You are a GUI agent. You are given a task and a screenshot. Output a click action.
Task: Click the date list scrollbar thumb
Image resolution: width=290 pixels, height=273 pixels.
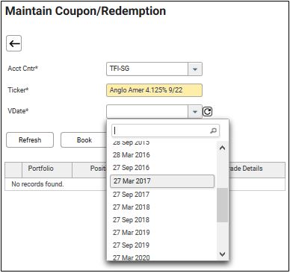click(x=222, y=205)
